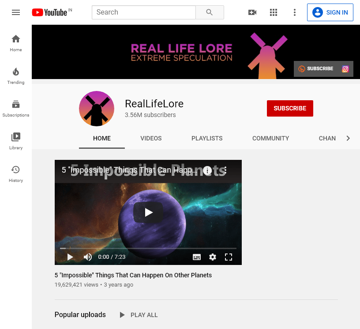Click the RealLifeLore channel name
This screenshot has width=360, height=329.
coord(154,104)
